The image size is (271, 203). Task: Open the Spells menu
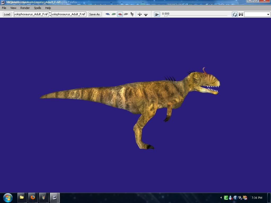coord(38,8)
